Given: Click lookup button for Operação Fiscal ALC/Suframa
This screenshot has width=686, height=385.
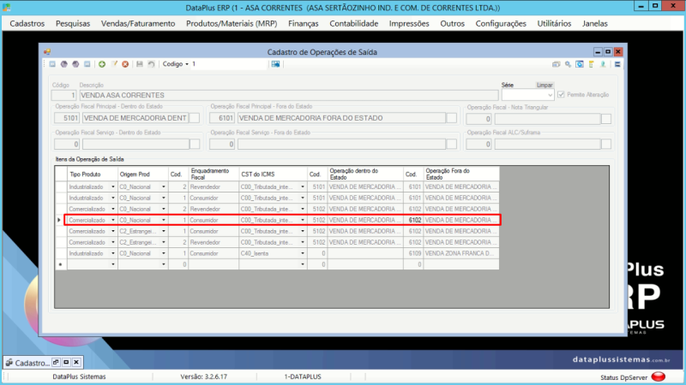Looking at the screenshot, I should pyautogui.click(x=606, y=144).
